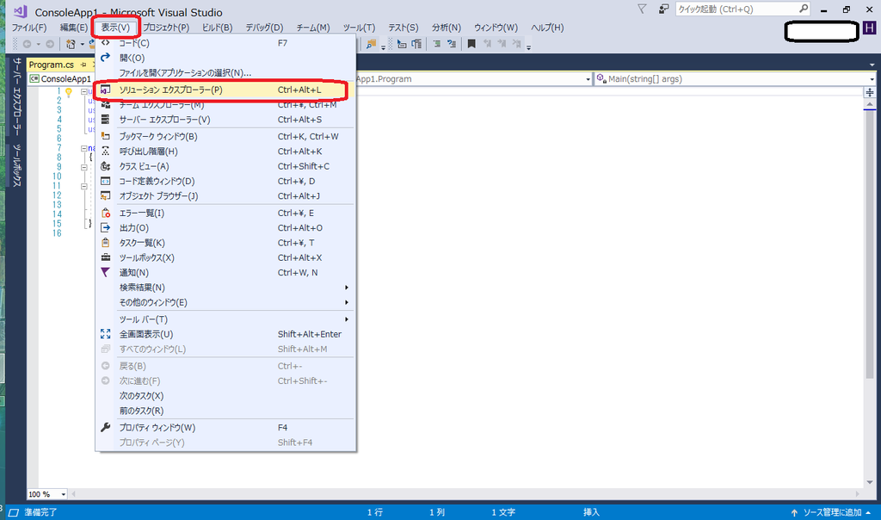Viewport: 881px width, 520px height.
Task: Open タスク一覧(K) menu entry
Action: pos(225,243)
